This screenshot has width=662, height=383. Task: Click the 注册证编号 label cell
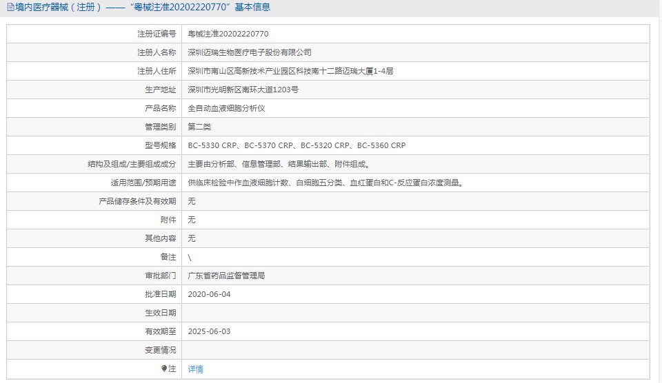coord(157,34)
